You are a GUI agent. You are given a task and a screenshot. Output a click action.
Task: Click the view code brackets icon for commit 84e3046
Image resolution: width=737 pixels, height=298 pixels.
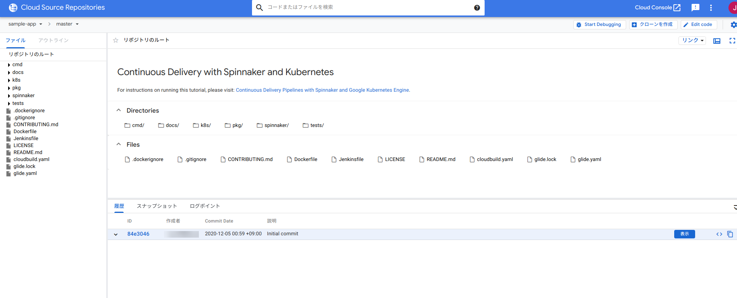[x=719, y=234]
